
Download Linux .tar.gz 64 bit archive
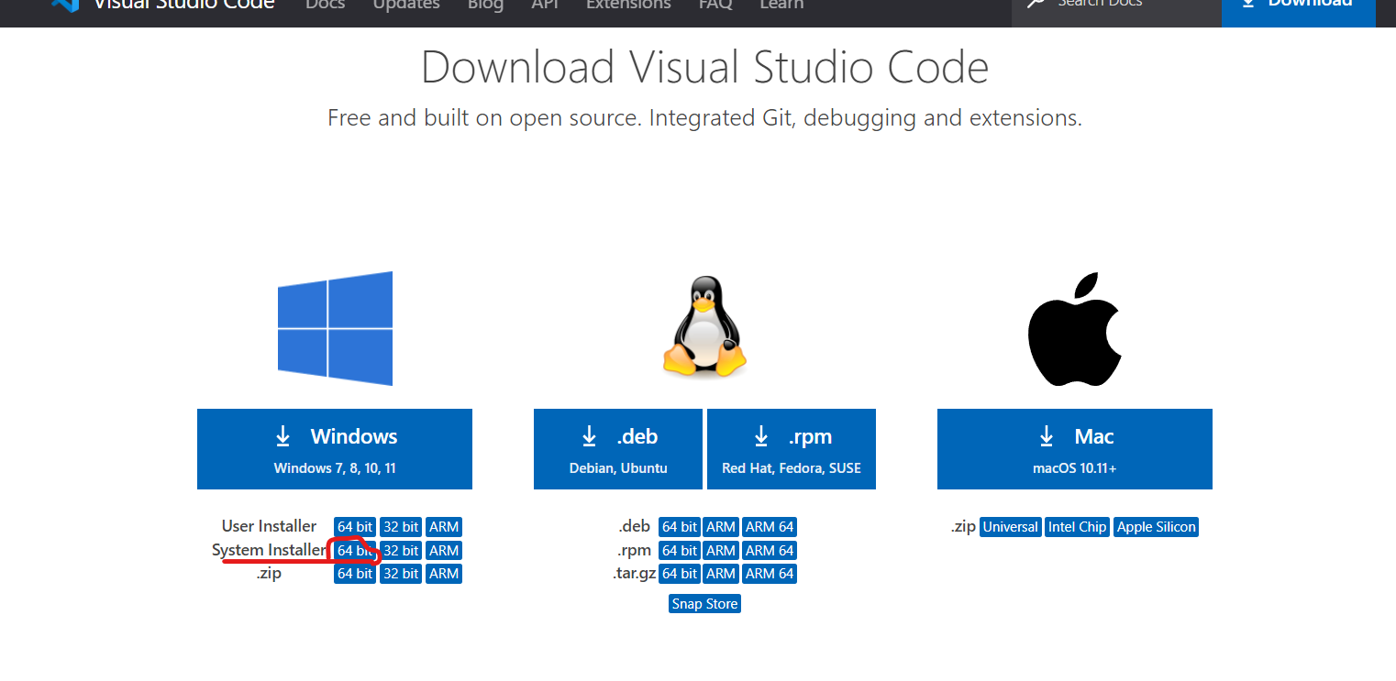click(680, 574)
